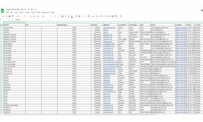
Task: Open text rotation dropdown
Action: click(102, 16)
